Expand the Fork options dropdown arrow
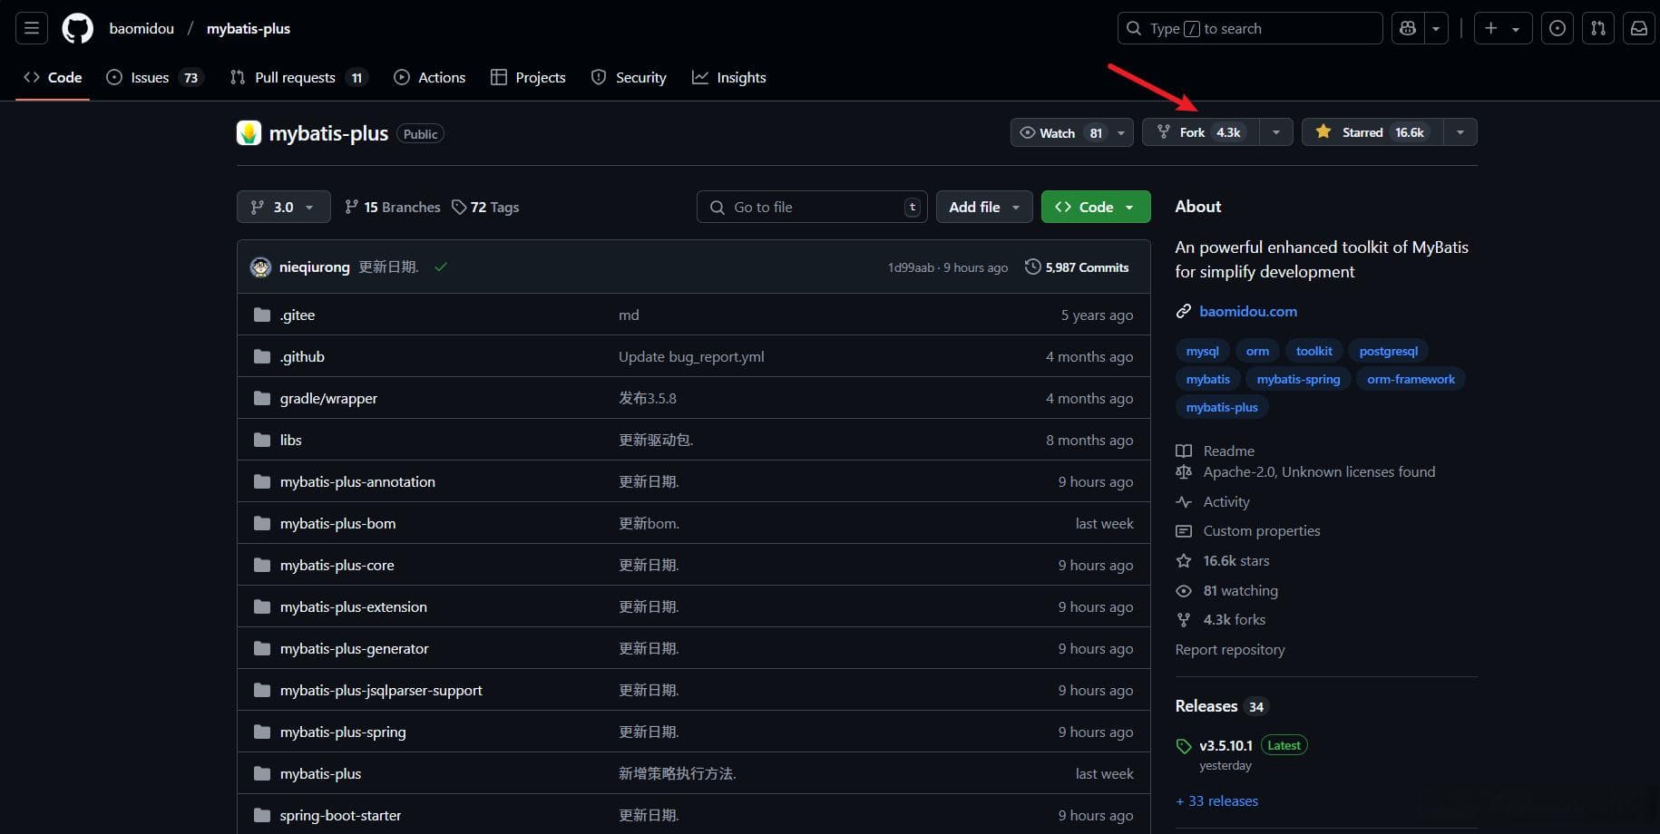 1276,132
